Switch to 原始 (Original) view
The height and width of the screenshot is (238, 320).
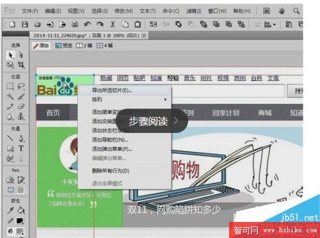(41, 46)
